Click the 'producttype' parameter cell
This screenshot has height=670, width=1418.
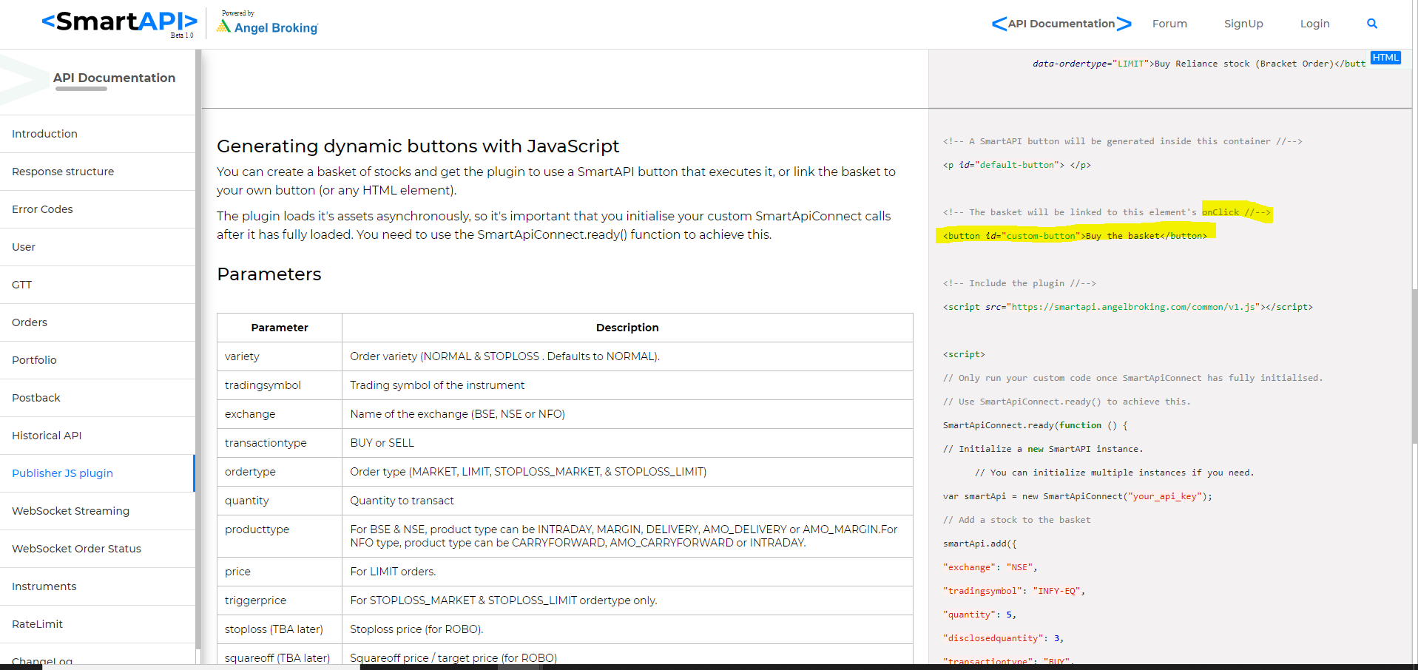tap(280, 536)
